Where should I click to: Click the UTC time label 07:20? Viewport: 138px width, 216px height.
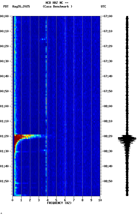(108, 46)
